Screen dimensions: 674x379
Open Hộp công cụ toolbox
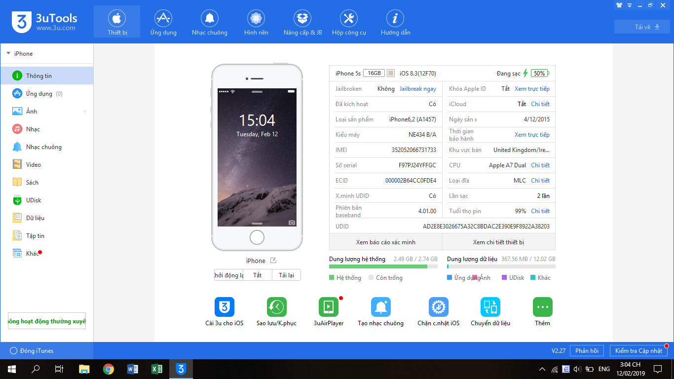click(349, 23)
